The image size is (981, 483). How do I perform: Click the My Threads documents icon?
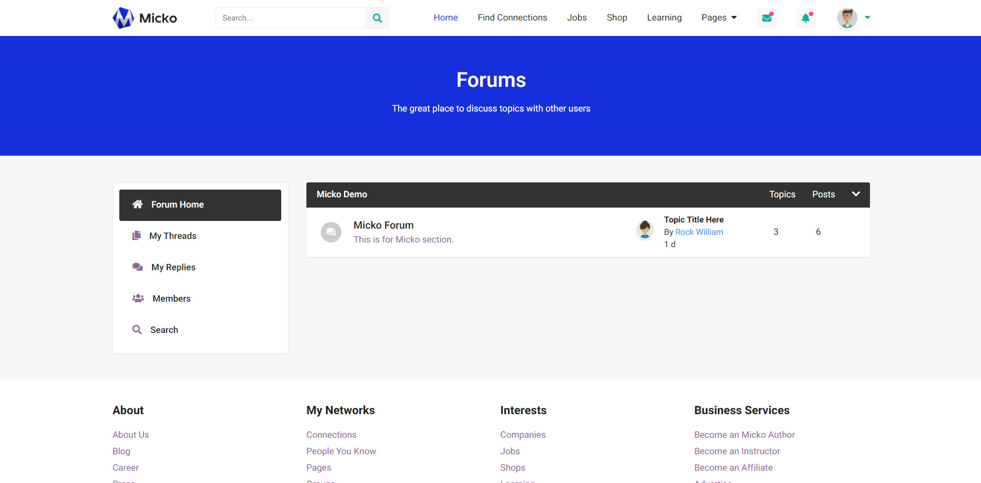click(x=136, y=236)
